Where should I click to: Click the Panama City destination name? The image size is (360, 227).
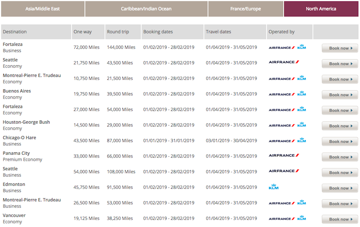tap(16, 153)
